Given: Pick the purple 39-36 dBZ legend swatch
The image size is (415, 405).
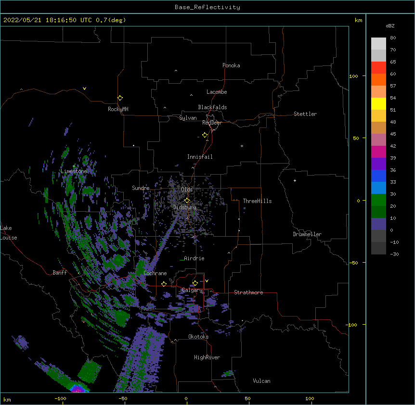Looking at the screenshot, I should 378,164.
